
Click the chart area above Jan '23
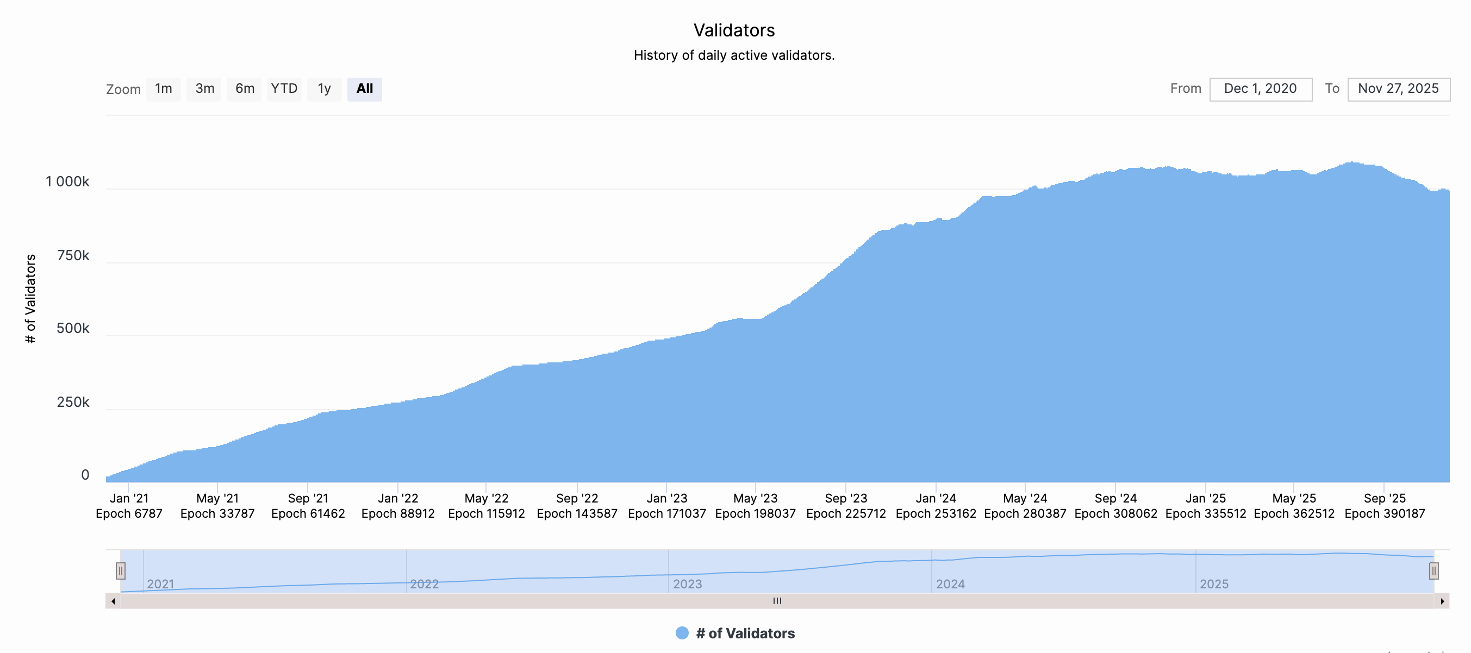pyautogui.click(x=667, y=411)
